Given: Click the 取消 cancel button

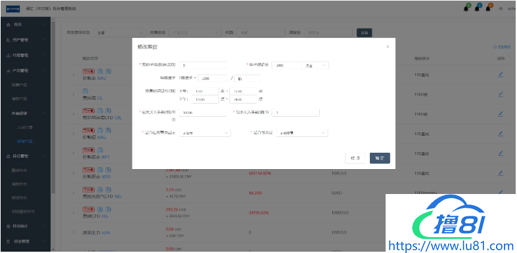Looking at the screenshot, I should click(355, 158).
